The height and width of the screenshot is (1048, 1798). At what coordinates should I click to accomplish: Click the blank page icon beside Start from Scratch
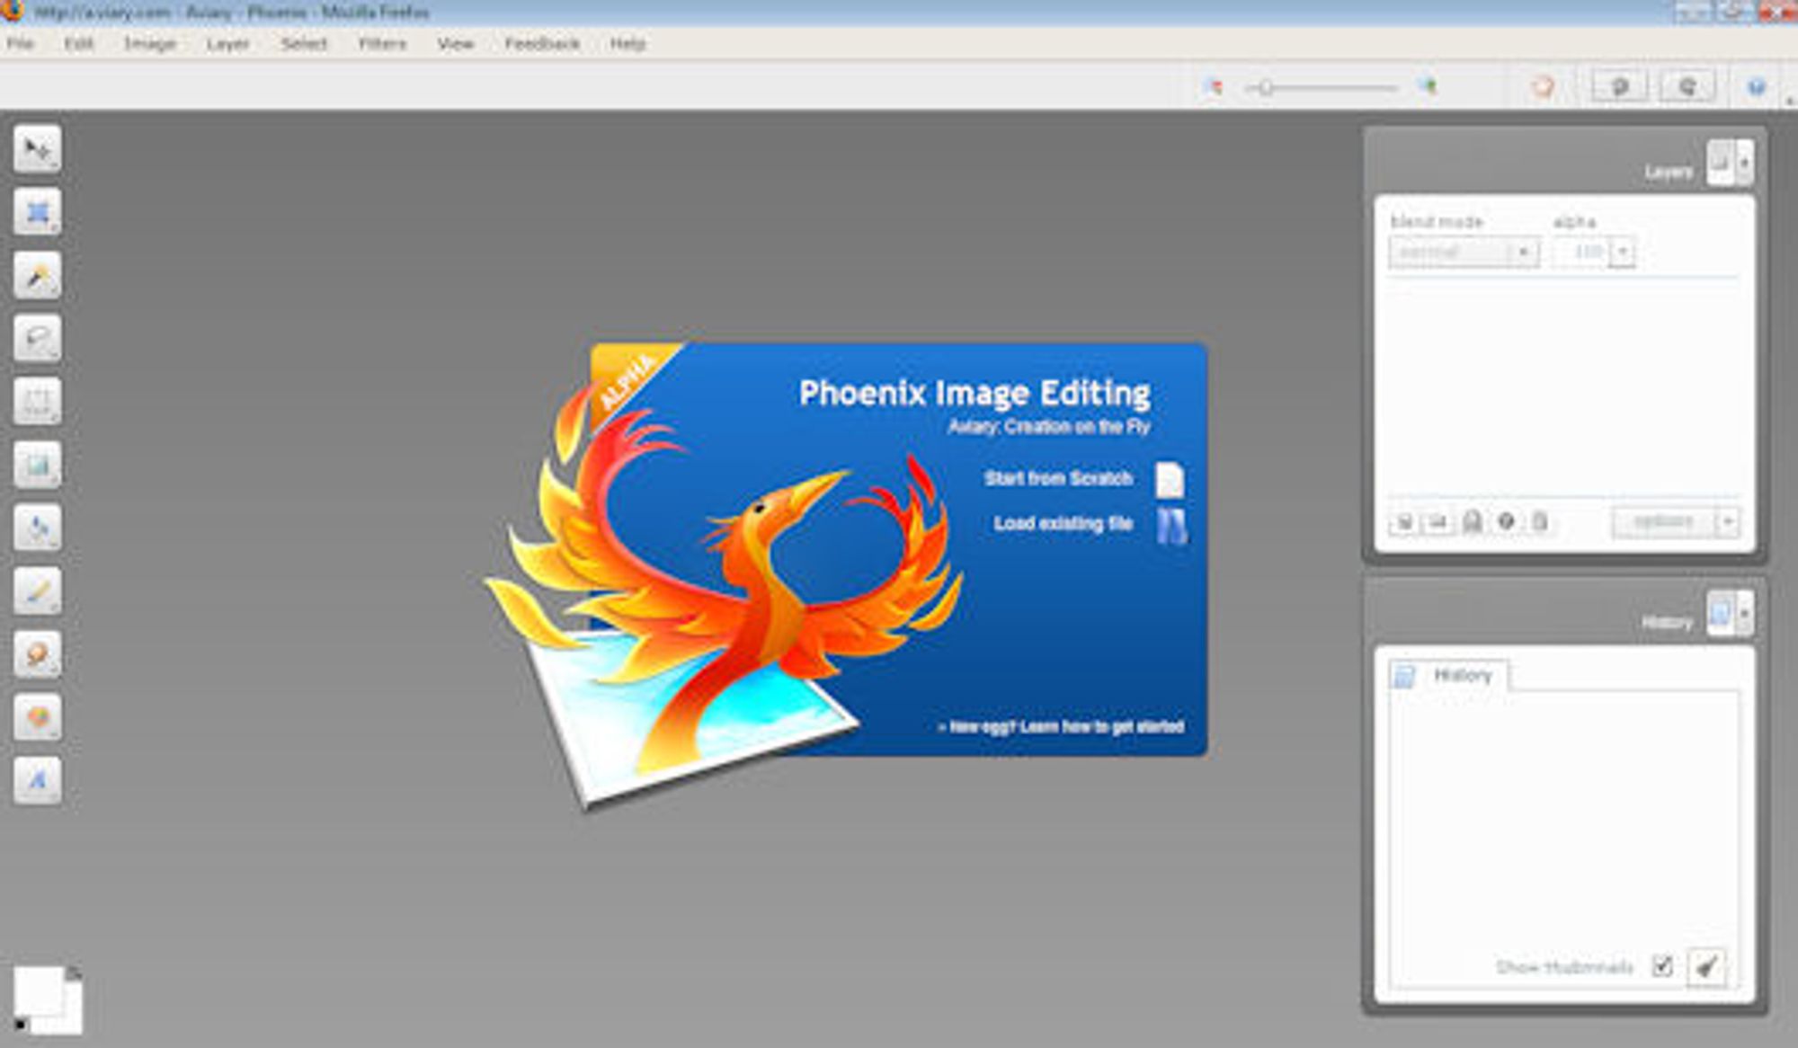point(1170,480)
